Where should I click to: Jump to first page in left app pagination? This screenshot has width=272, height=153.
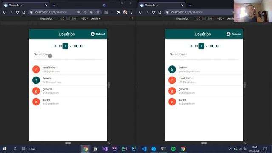[x=55, y=46]
